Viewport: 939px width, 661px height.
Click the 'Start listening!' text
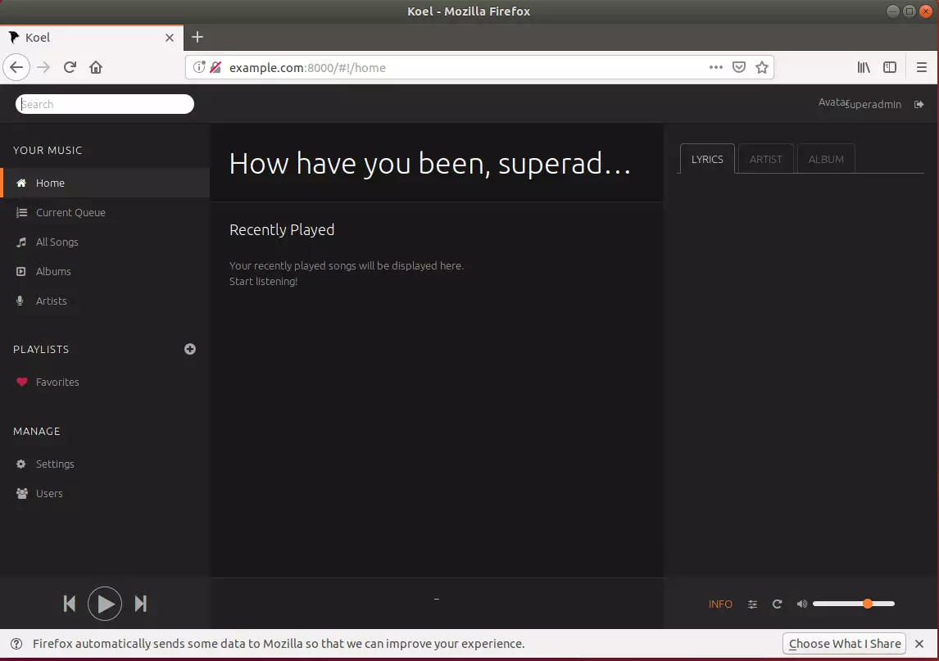[x=264, y=282]
